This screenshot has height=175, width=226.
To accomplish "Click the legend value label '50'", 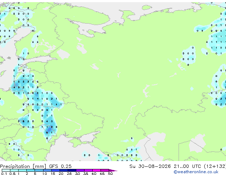I will click(110, 174).
